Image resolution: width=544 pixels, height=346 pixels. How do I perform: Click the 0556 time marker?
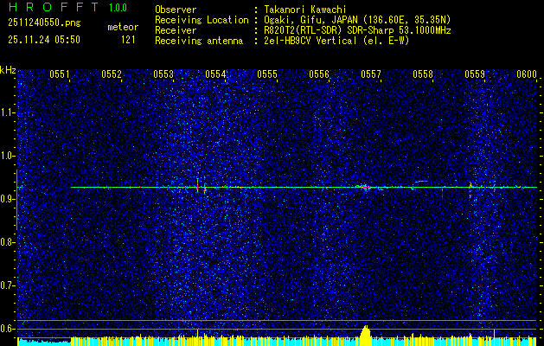[319, 74]
